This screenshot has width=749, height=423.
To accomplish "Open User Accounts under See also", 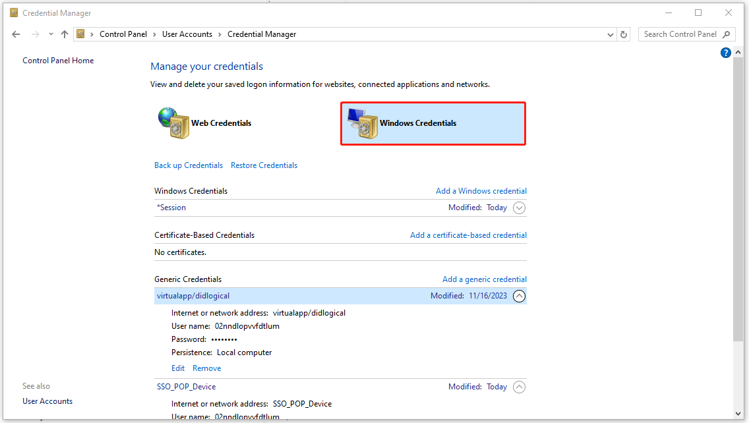I will (47, 401).
